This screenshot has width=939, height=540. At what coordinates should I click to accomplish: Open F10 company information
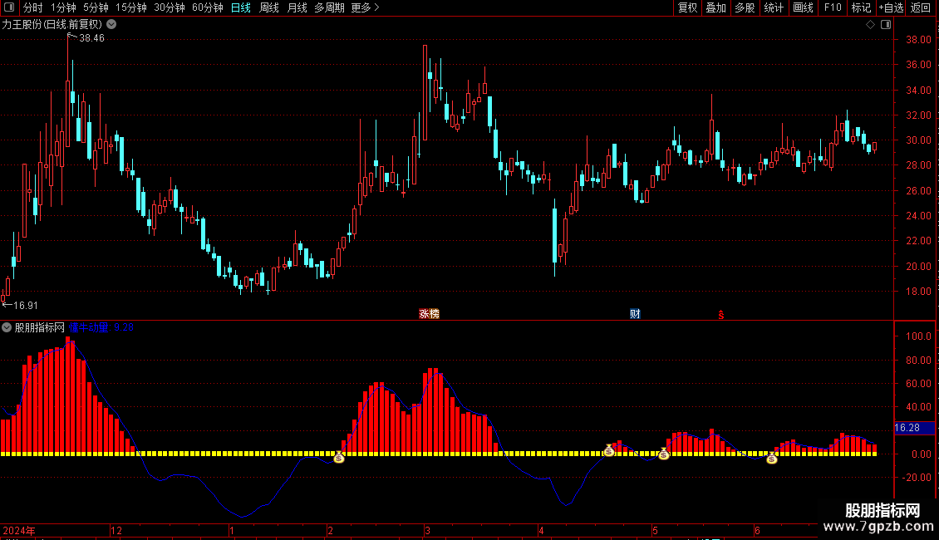[833, 7]
